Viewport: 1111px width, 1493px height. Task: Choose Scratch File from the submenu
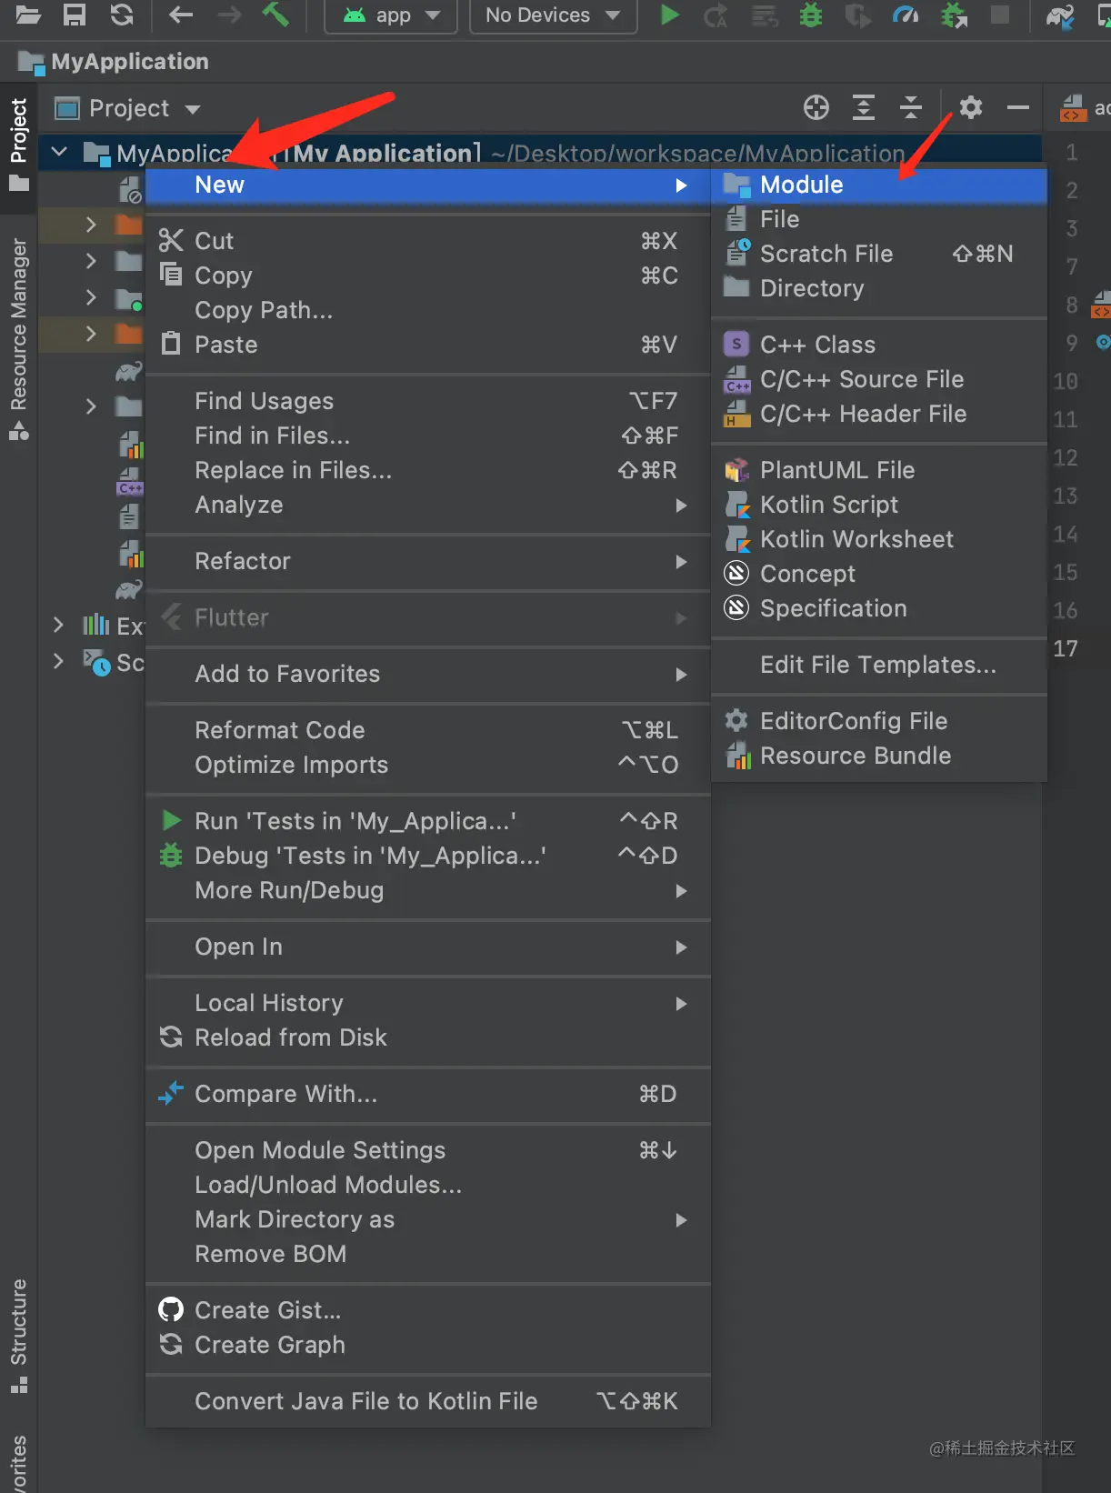point(879,254)
